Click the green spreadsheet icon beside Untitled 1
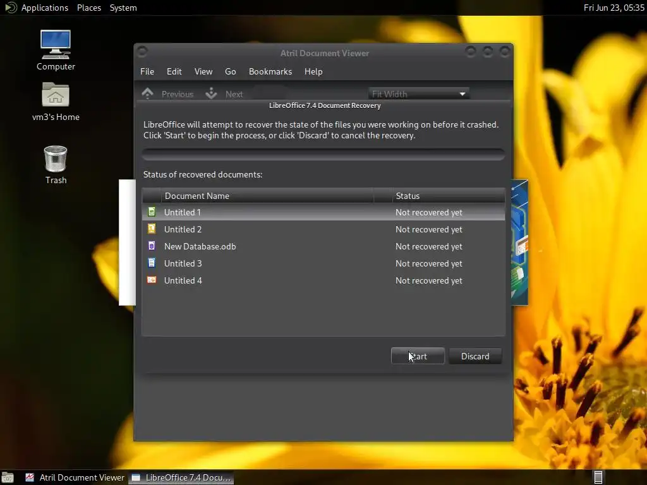This screenshot has height=485, width=647. click(152, 212)
